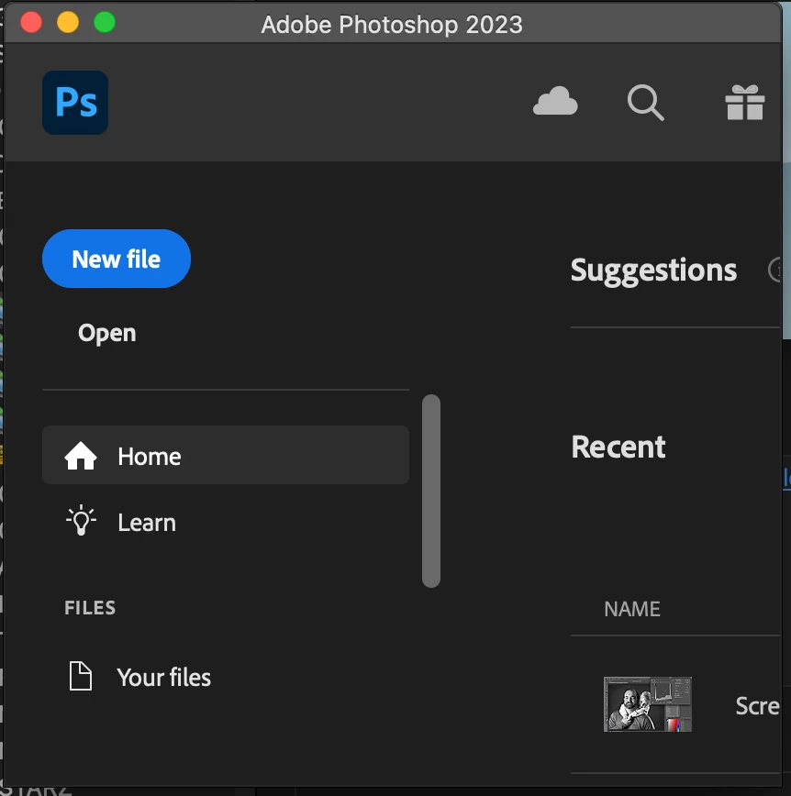Click the lightbulb icon beside Learn
Screen dimensions: 791x796
(x=81, y=520)
